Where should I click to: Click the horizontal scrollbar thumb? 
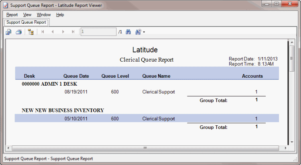click(x=145, y=148)
